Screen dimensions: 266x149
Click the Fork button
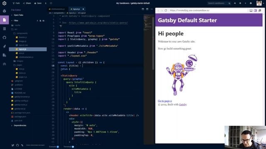(x=16, y=3)
